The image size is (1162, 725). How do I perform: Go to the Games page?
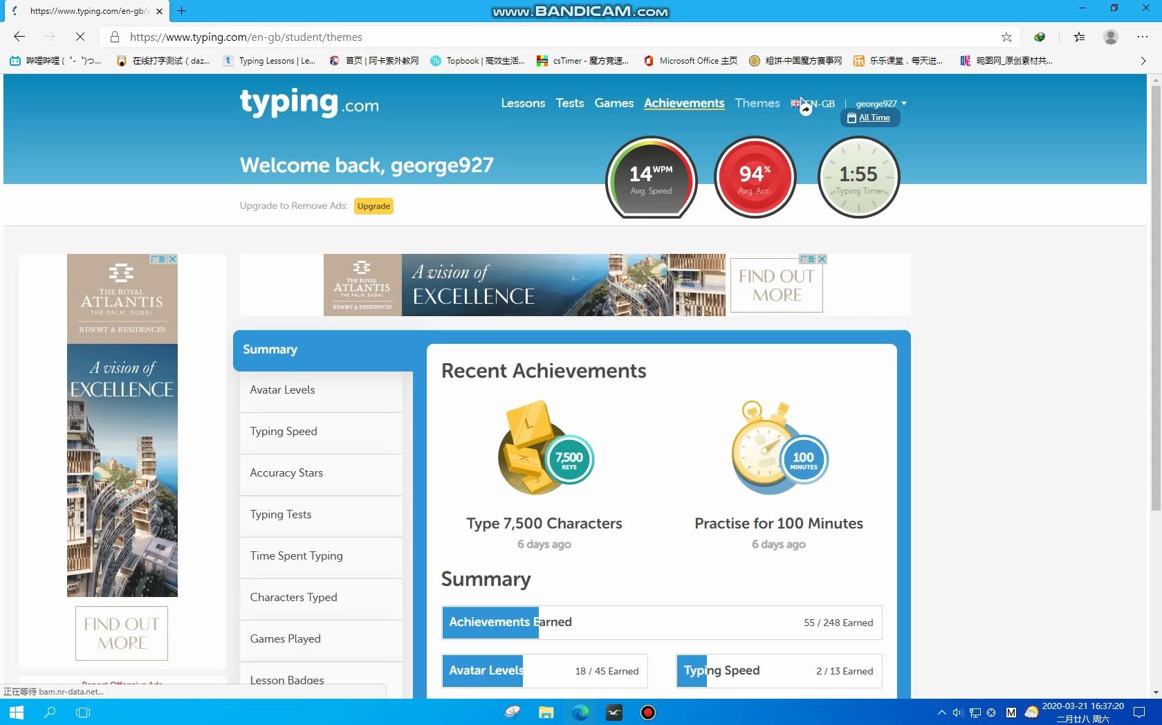(614, 103)
